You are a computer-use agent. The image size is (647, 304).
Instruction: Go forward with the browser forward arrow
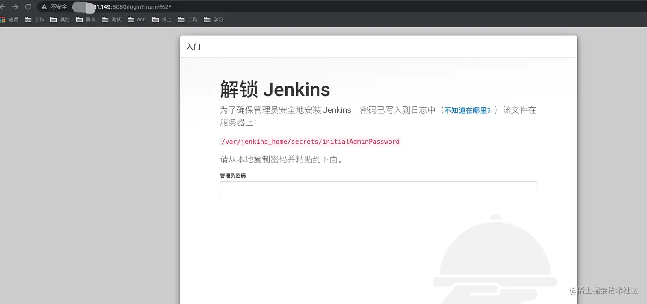coord(15,7)
